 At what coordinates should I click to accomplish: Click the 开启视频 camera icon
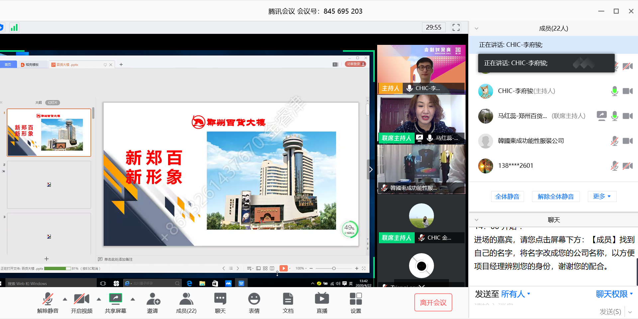click(81, 299)
